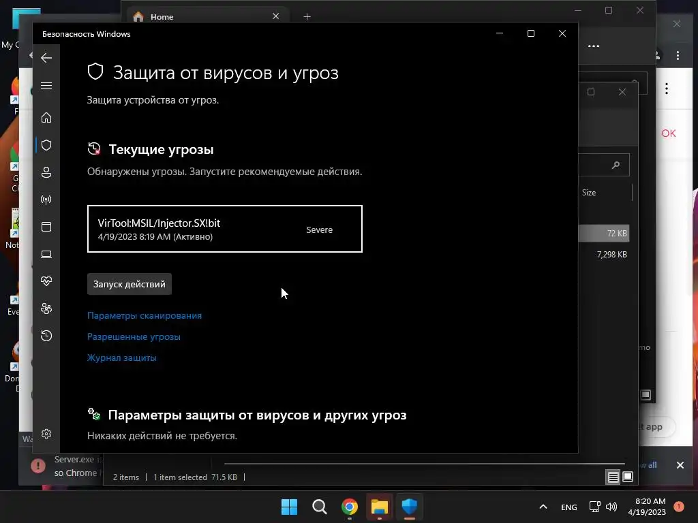This screenshot has height=523, width=698.
Task: Open the hamburger navigation menu
Action: click(46, 85)
